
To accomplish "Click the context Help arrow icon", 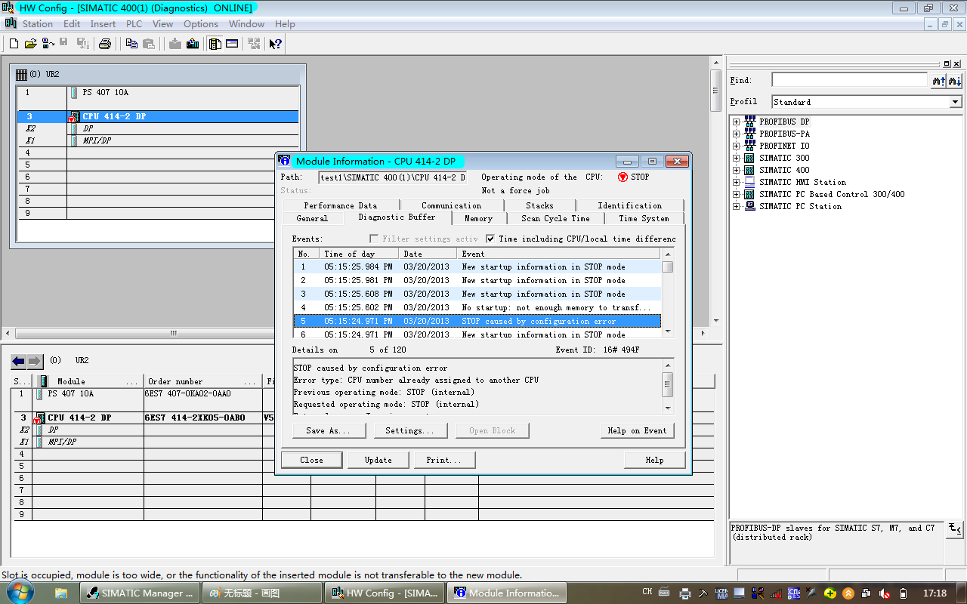I will [275, 44].
